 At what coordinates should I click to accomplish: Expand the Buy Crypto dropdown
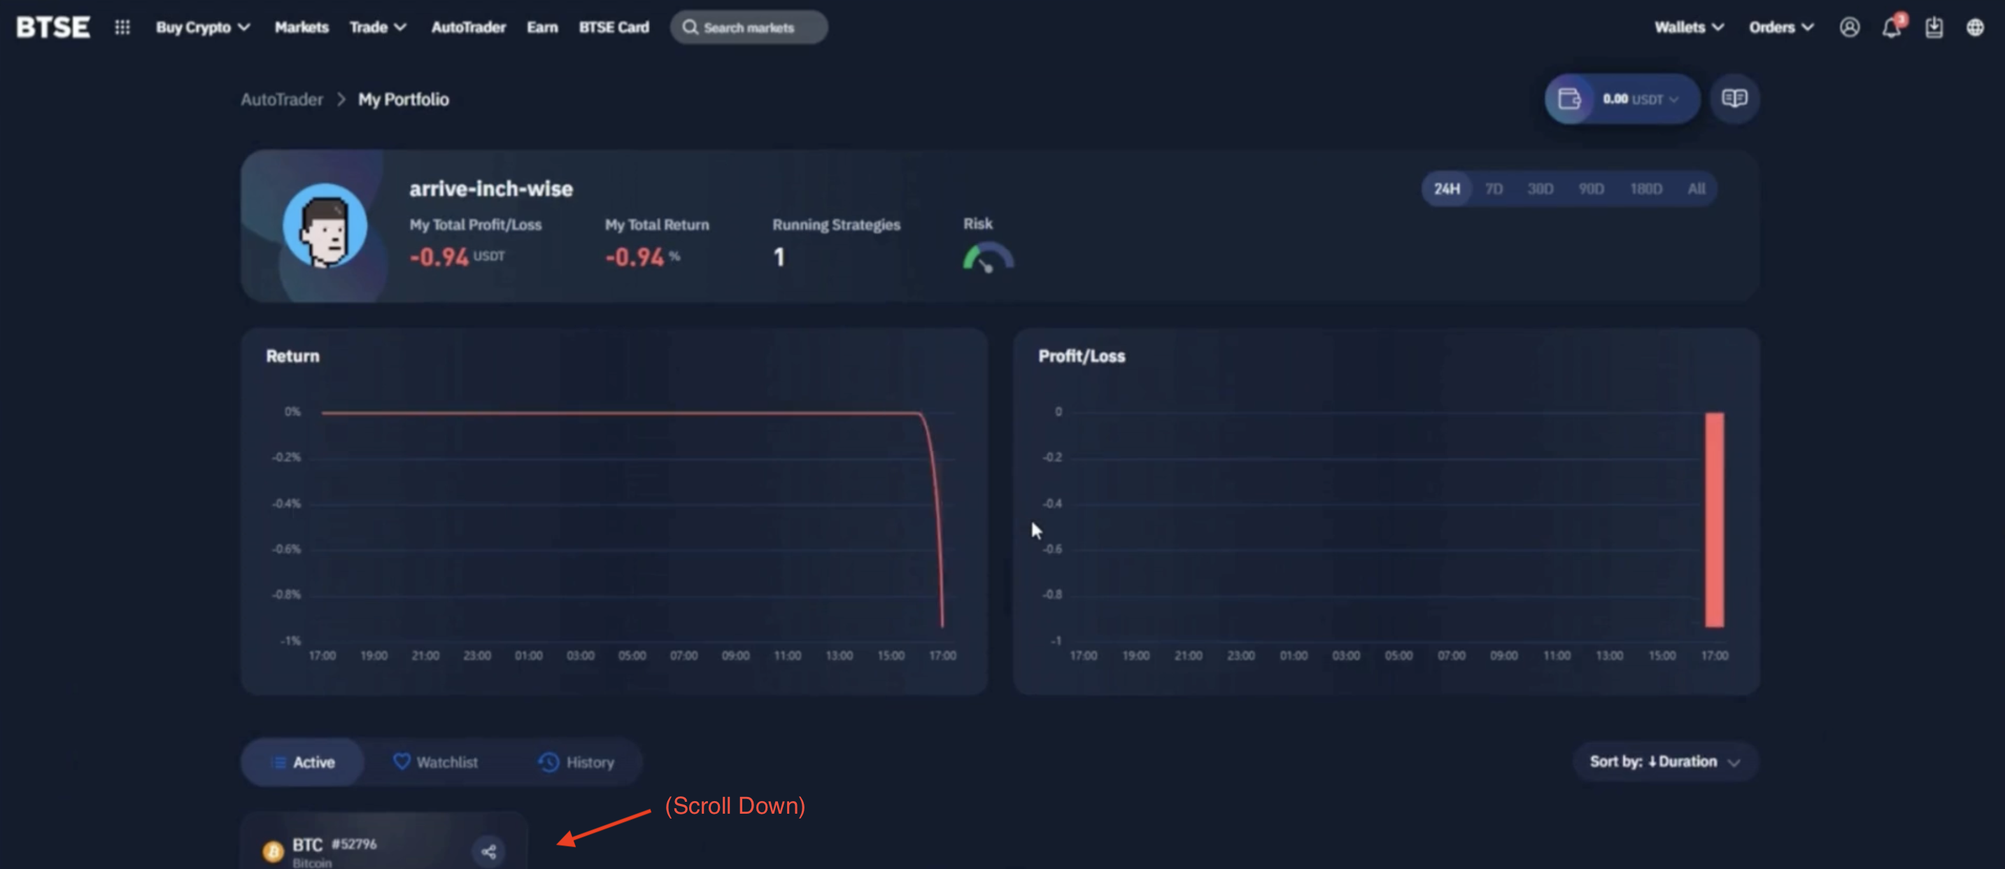(x=202, y=27)
